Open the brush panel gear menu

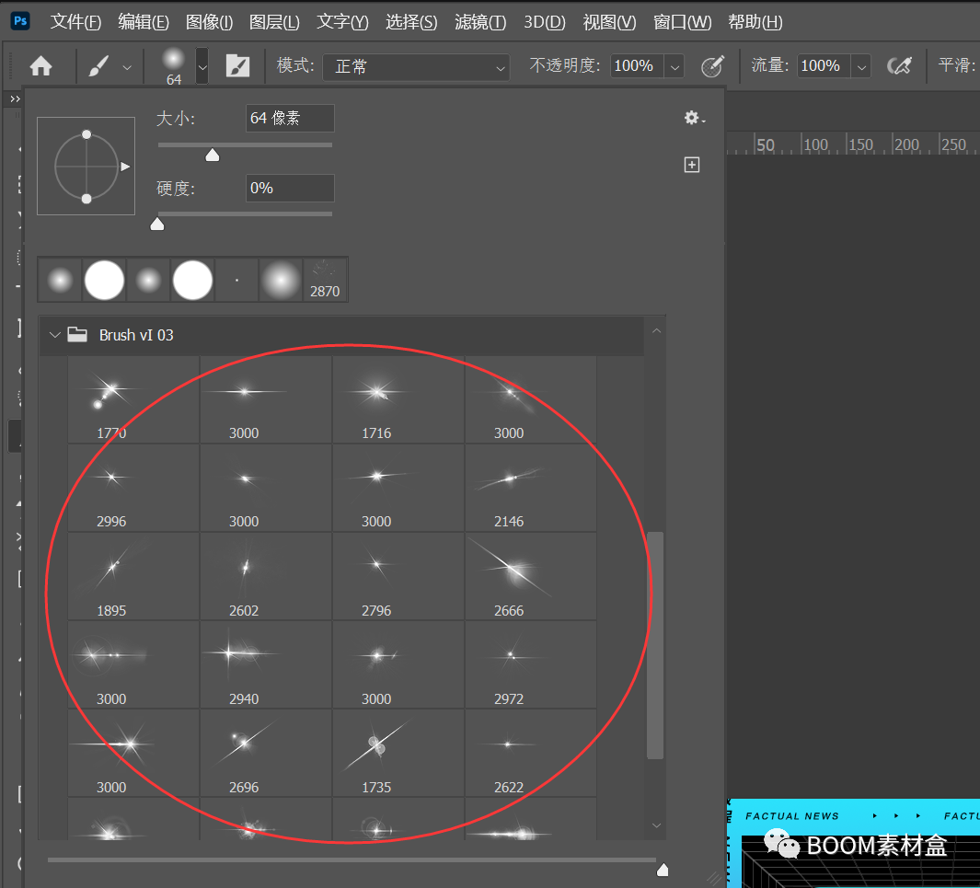click(694, 118)
